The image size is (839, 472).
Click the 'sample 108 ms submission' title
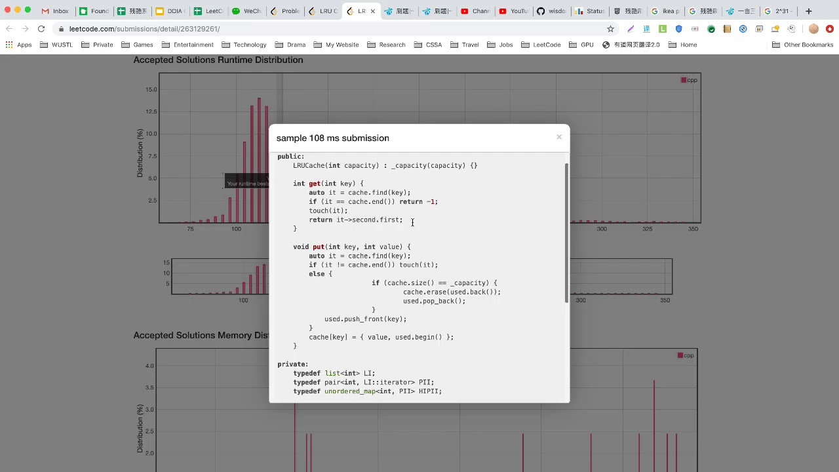[333, 138]
